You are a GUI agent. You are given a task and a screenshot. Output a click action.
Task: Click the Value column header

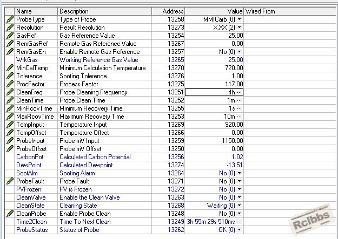click(214, 11)
